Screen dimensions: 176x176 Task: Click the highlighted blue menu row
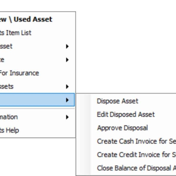(37, 100)
